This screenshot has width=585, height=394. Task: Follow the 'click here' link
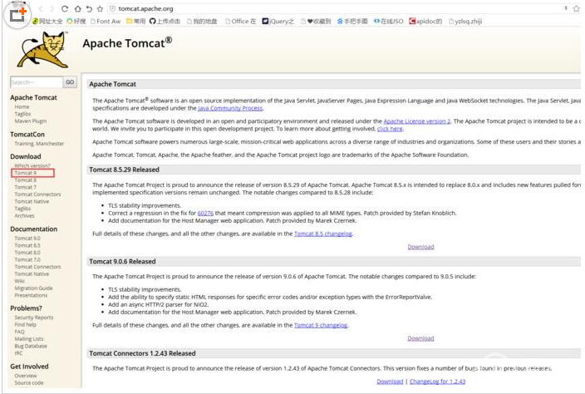[390, 129]
